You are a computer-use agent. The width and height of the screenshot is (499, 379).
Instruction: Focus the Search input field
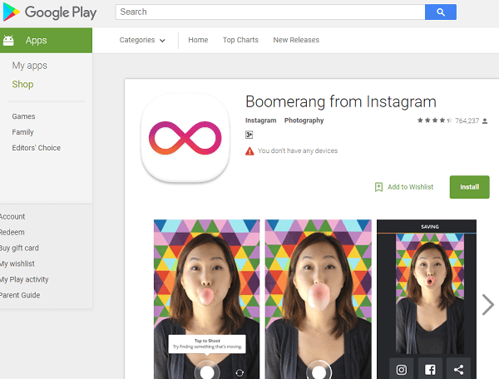270,12
